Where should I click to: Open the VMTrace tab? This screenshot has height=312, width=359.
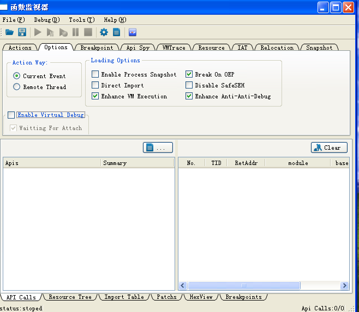coord(174,48)
